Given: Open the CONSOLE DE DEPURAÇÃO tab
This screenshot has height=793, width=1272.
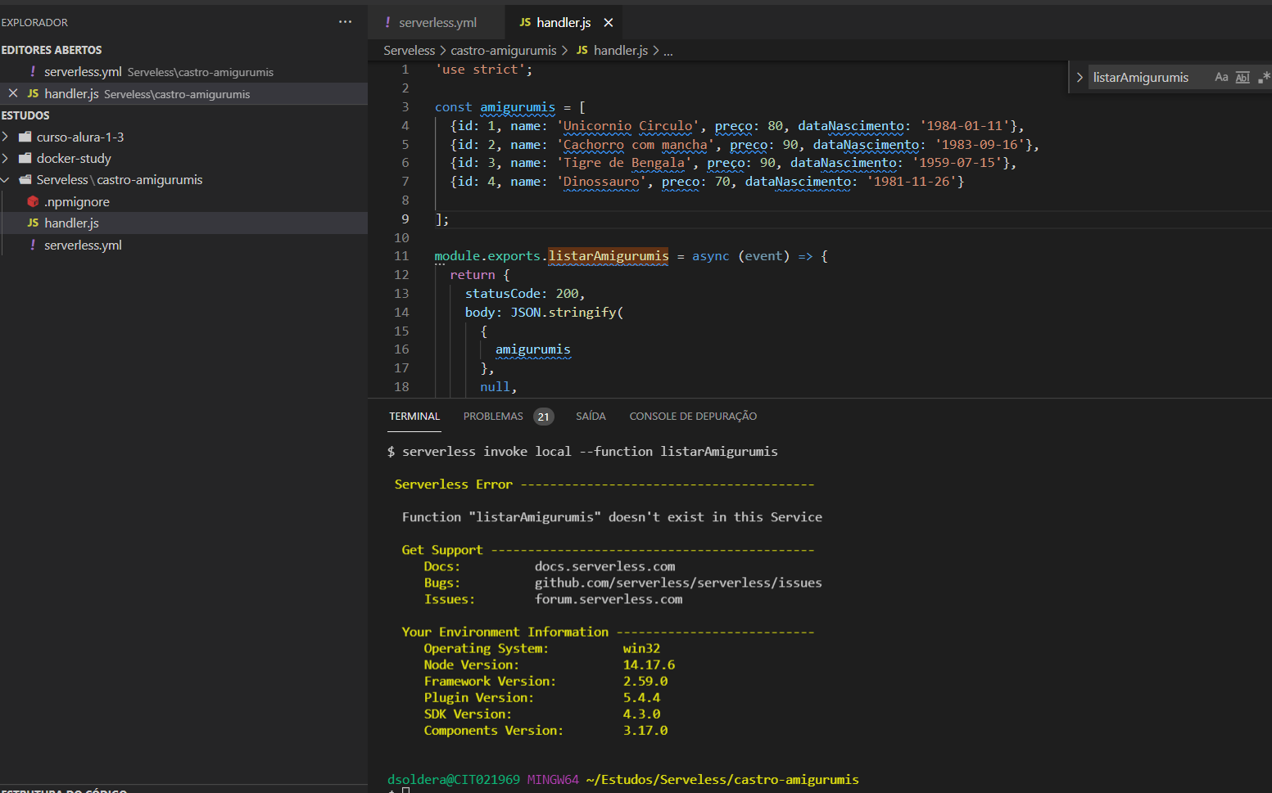Looking at the screenshot, I should 693,417.
